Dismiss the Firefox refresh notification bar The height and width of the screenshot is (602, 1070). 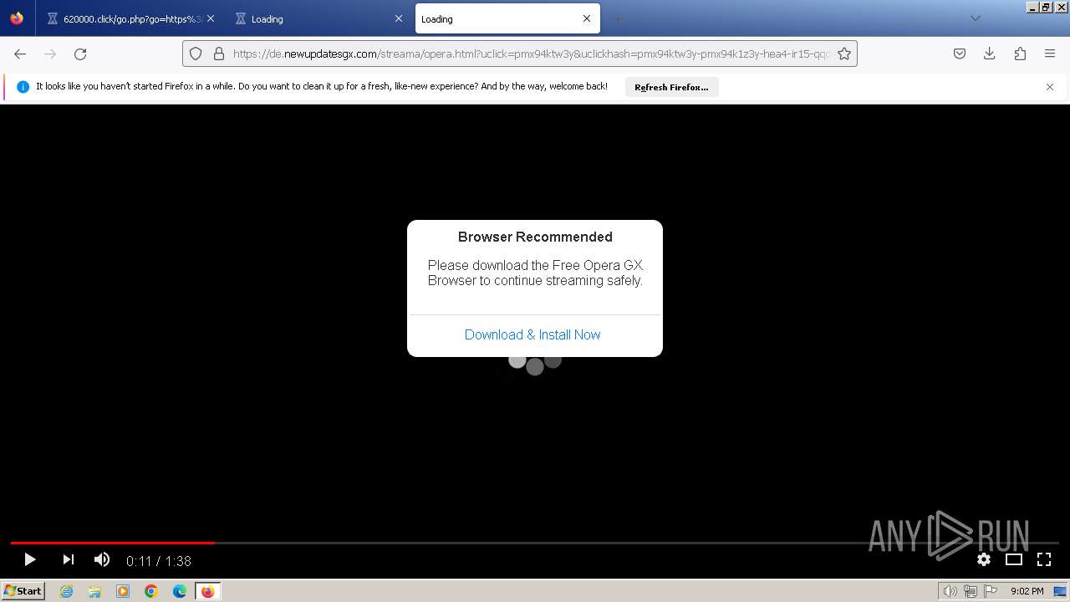pyautogui.click(x=1050, y=87)
